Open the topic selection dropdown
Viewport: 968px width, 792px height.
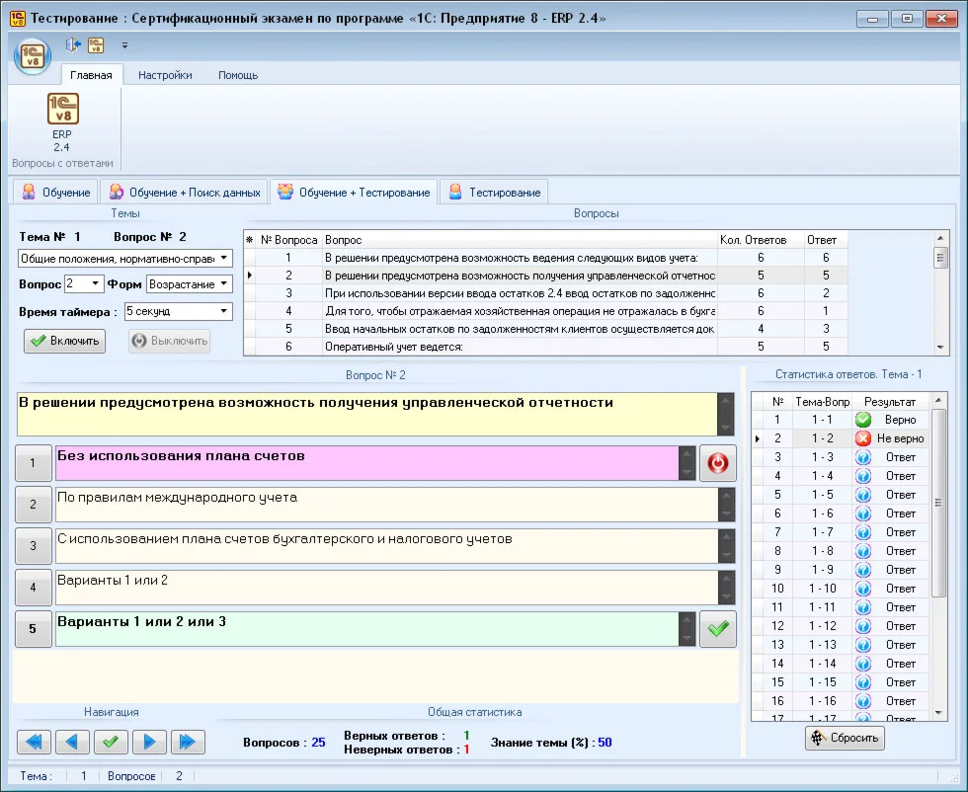(x=224, y=259)
